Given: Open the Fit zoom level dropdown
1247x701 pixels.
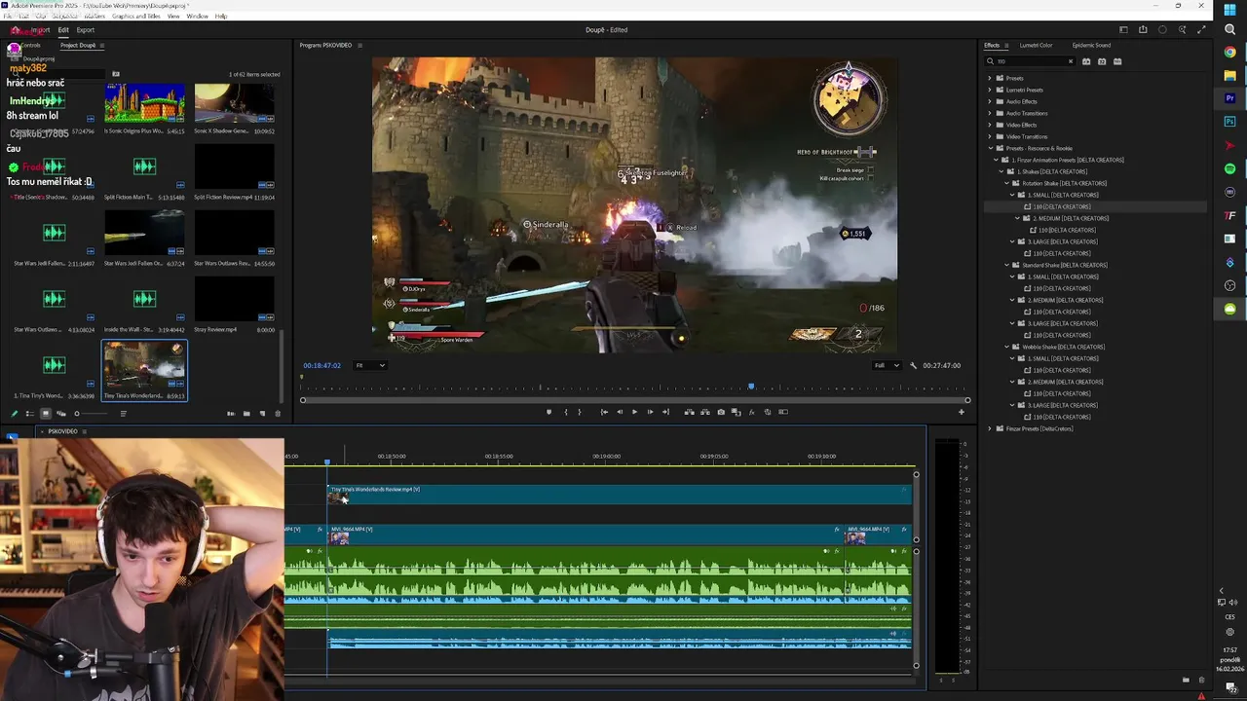Looking at the screenshot, I should (x=369, y=365).
